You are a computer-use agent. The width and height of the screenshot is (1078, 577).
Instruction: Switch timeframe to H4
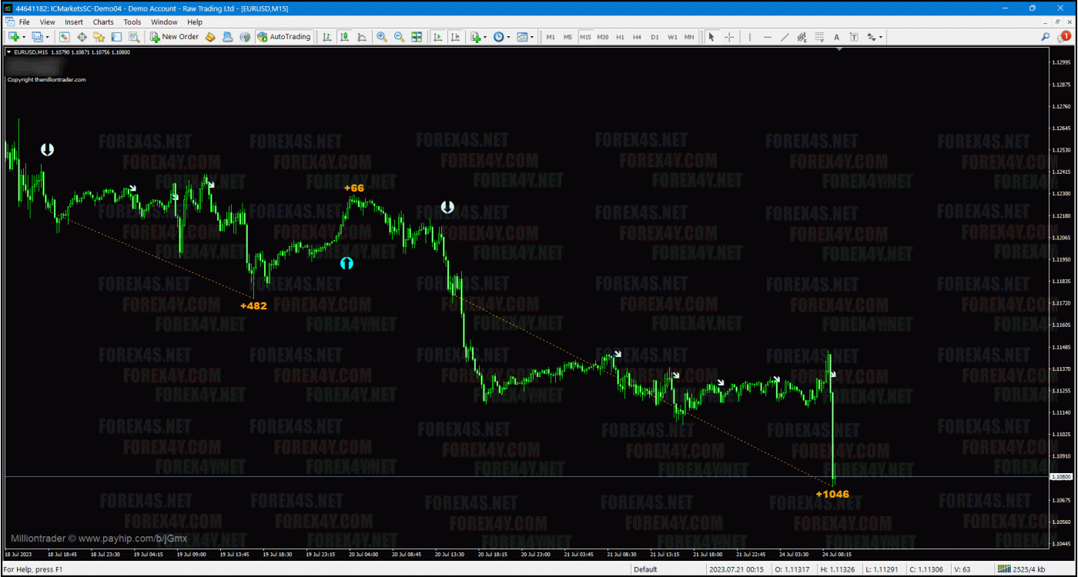(637, 37)
